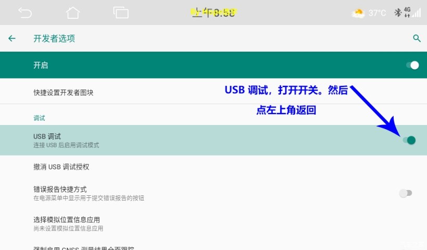Toggle the main 开启 developer options switch

412,65
